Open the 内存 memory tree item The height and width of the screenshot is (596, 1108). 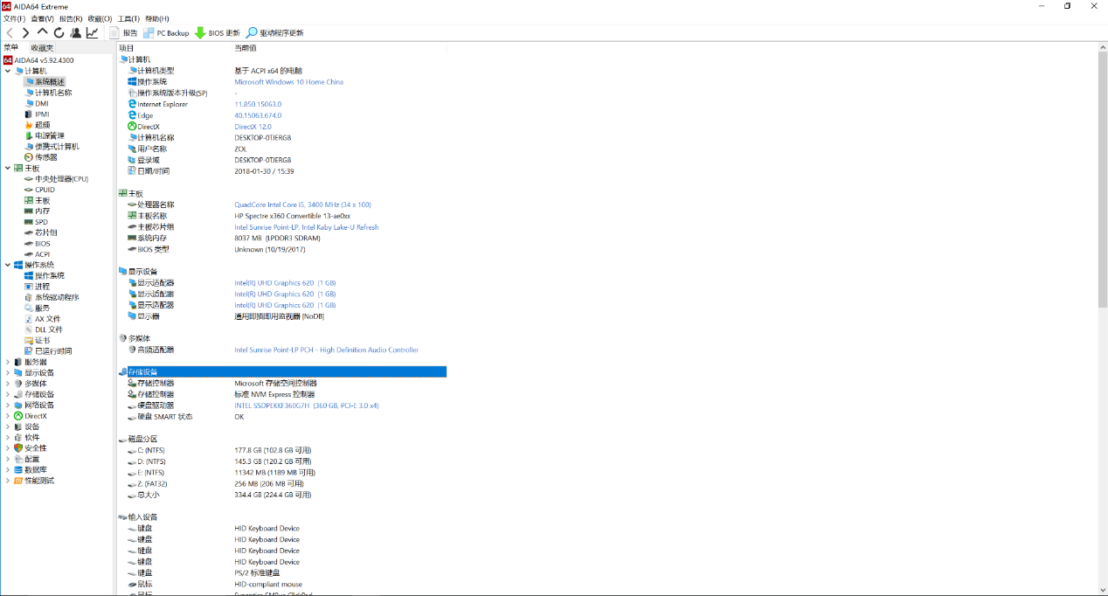[x=37, y=211]
